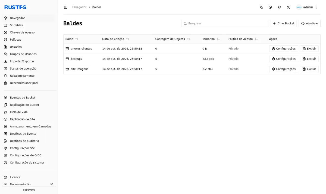Open Configurações for anexos-clientes bucket
Viewport: 326px width, 194px height.
coord(283,49)
